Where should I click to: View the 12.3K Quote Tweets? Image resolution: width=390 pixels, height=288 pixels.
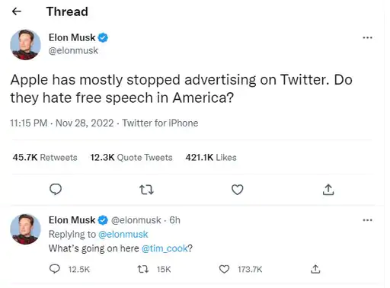[x=131, y=158]
